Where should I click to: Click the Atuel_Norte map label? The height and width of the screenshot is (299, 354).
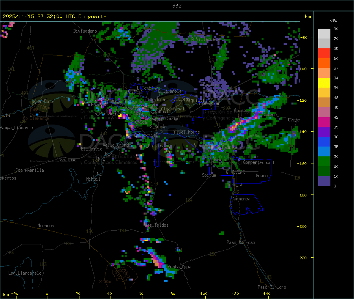pos(187,132)
